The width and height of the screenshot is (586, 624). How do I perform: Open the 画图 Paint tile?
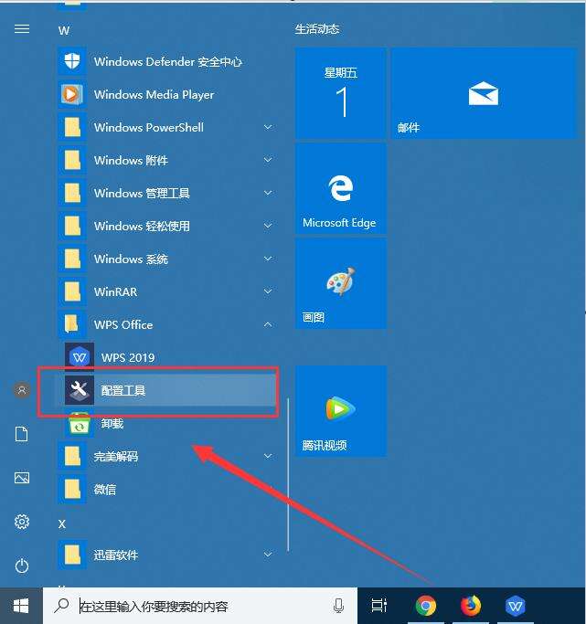[341, 284]
